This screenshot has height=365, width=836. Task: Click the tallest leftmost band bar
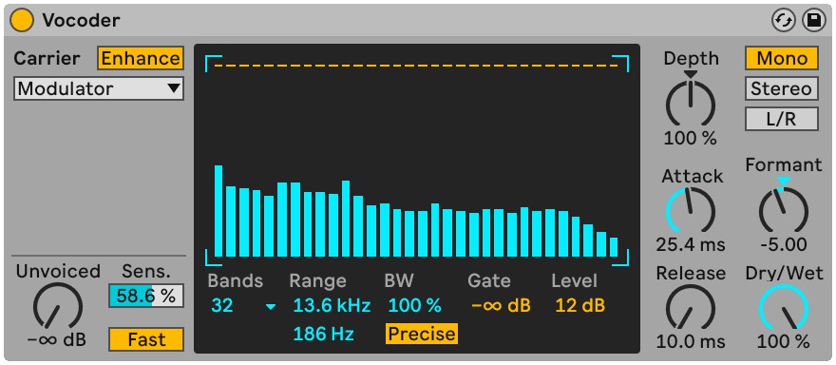click(x=218, y=211)
